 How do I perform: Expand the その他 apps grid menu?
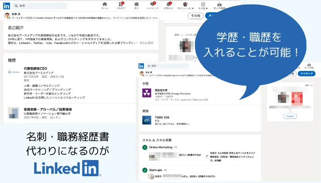pos(203,5)
